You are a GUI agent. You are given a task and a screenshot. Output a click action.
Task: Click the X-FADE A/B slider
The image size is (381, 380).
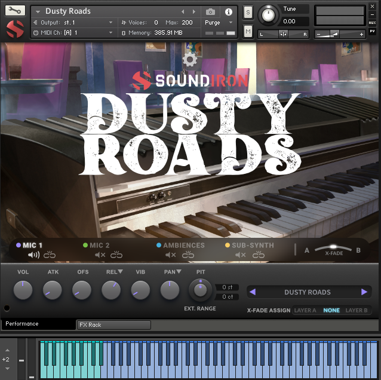click(333, 248)
